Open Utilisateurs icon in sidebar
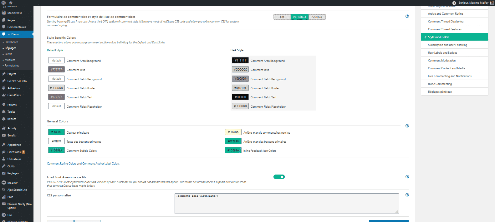Image resolution: width=495 pixels, height=222 pixels. 4,159
